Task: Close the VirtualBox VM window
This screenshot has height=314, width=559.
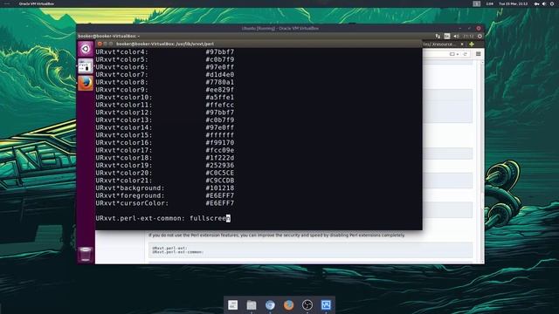Action: point(479,28)
